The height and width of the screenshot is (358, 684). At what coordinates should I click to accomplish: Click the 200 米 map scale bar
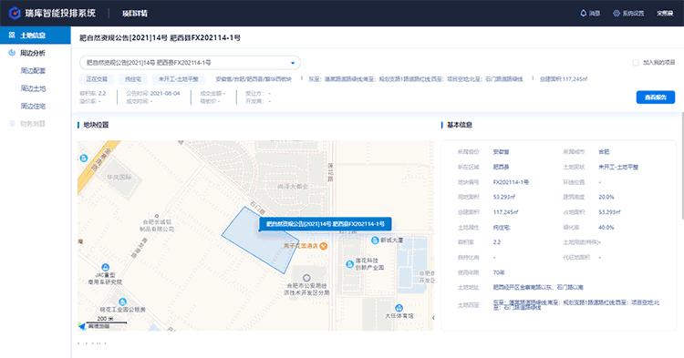click(106, 320)
